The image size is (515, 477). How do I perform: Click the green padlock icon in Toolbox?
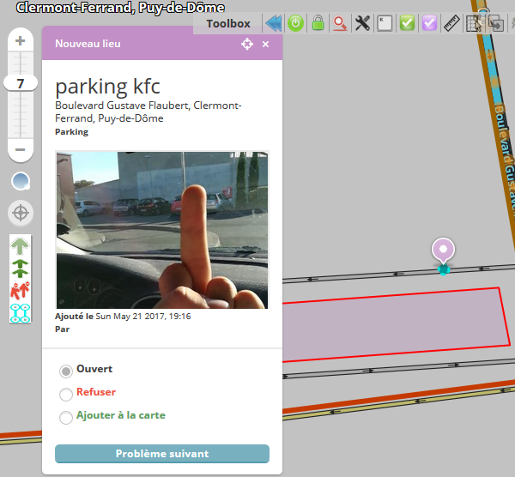click(318, 23)
